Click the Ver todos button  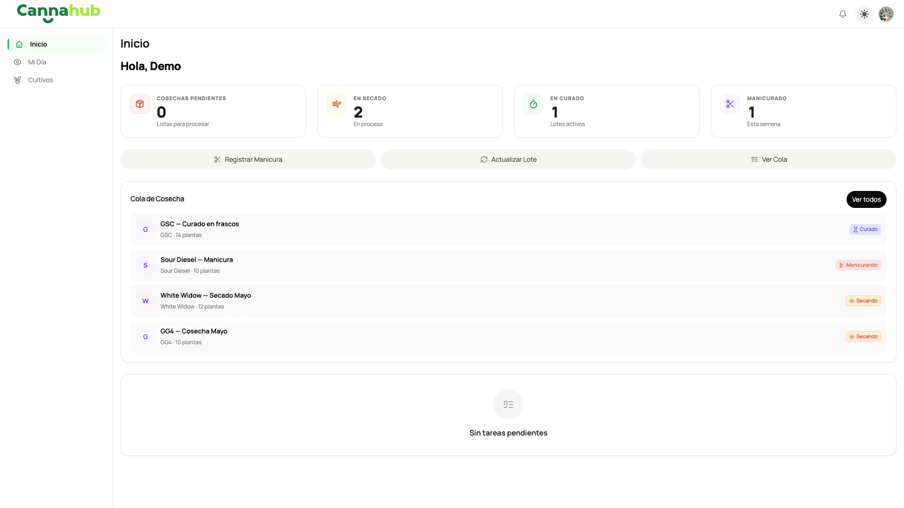pos(866,199)
